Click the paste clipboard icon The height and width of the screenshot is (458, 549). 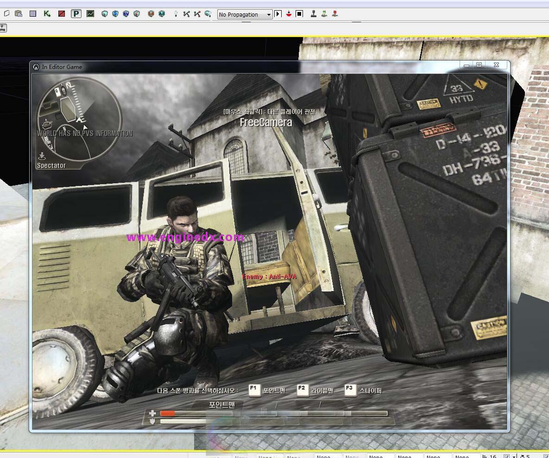[x=19, y=13]
